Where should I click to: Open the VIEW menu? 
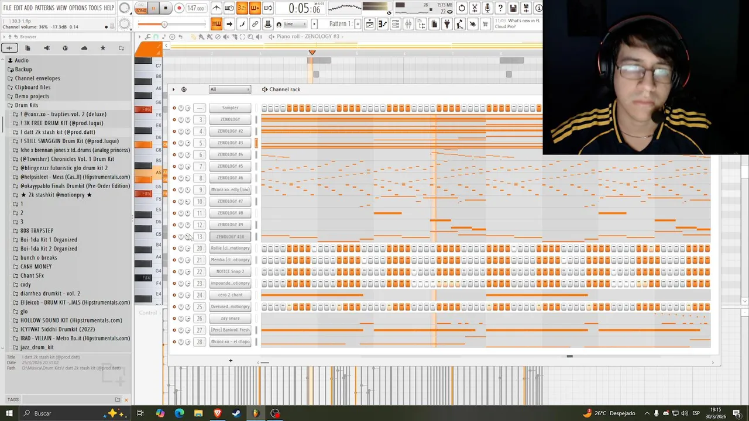tap(61, 8)
